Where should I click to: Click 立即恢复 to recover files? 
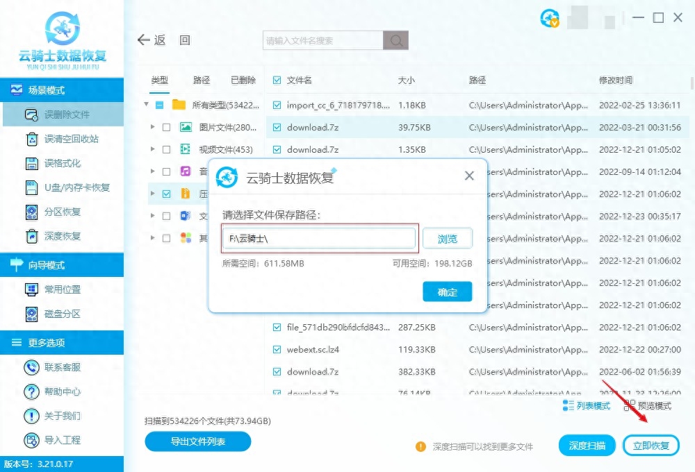tap(651, 446)
